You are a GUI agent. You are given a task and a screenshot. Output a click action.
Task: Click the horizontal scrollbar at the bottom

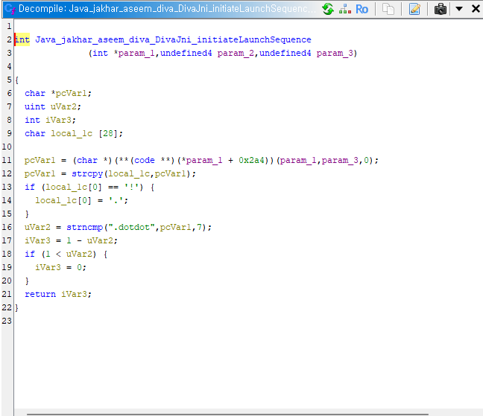tap(227, 414)
